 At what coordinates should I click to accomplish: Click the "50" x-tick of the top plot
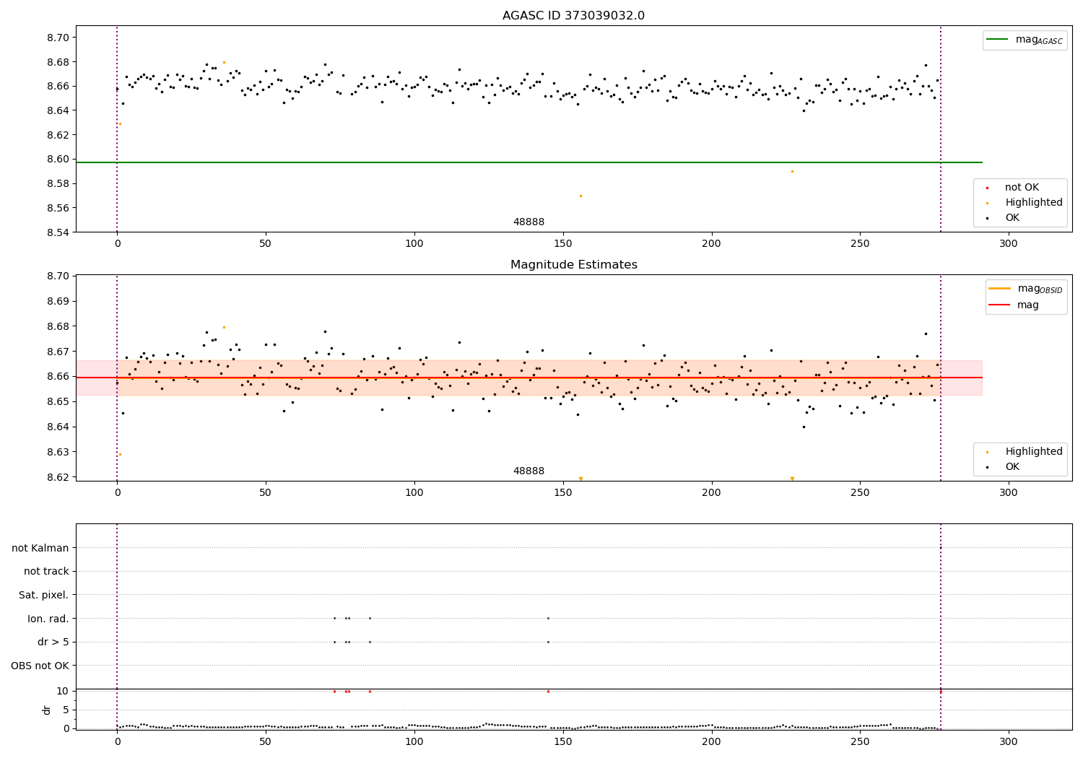pos(266,244)
